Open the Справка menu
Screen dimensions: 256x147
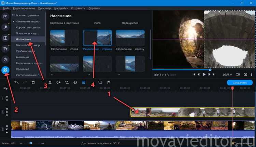pos(94,8)
